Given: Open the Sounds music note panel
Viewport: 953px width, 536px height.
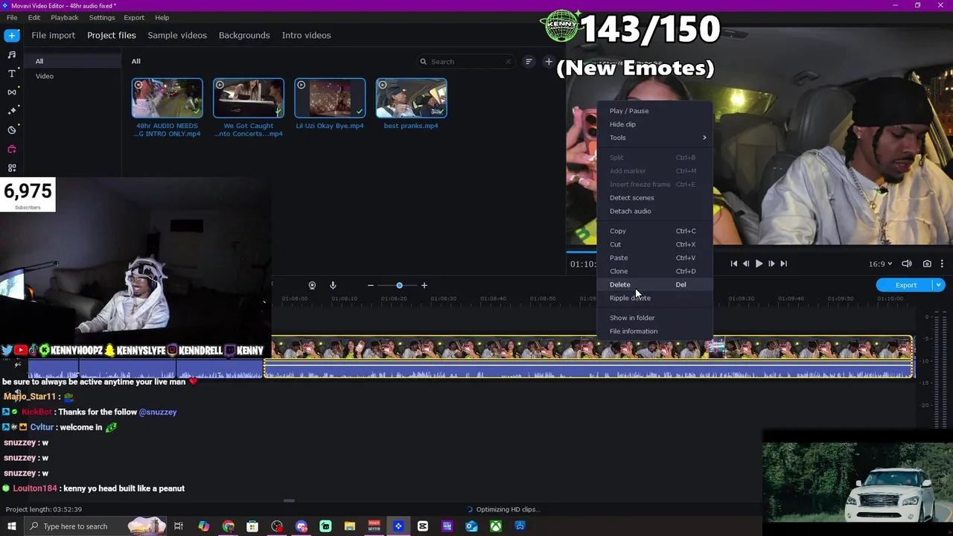Looking at the screenshot, I should click(x=12, y=54).
